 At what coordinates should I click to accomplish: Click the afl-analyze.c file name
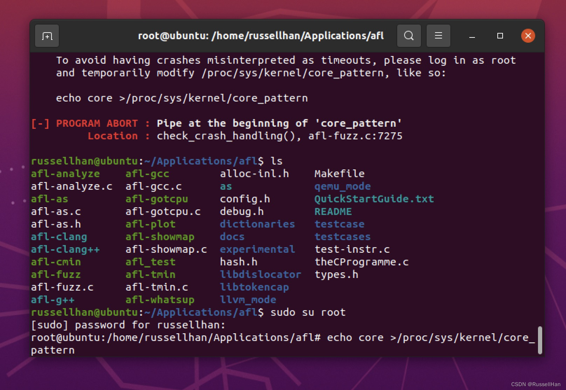tap(72, 186)
